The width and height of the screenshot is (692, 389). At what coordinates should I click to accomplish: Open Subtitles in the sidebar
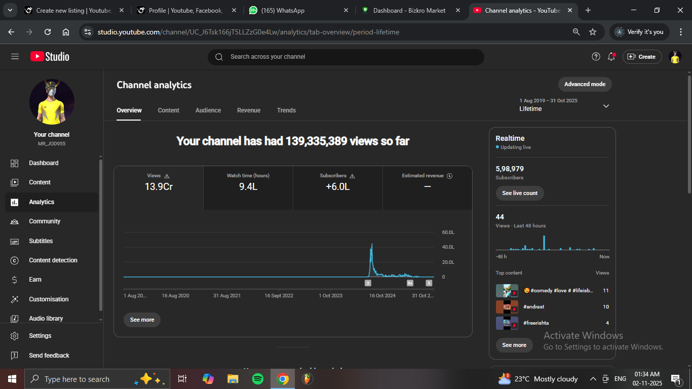41,241
